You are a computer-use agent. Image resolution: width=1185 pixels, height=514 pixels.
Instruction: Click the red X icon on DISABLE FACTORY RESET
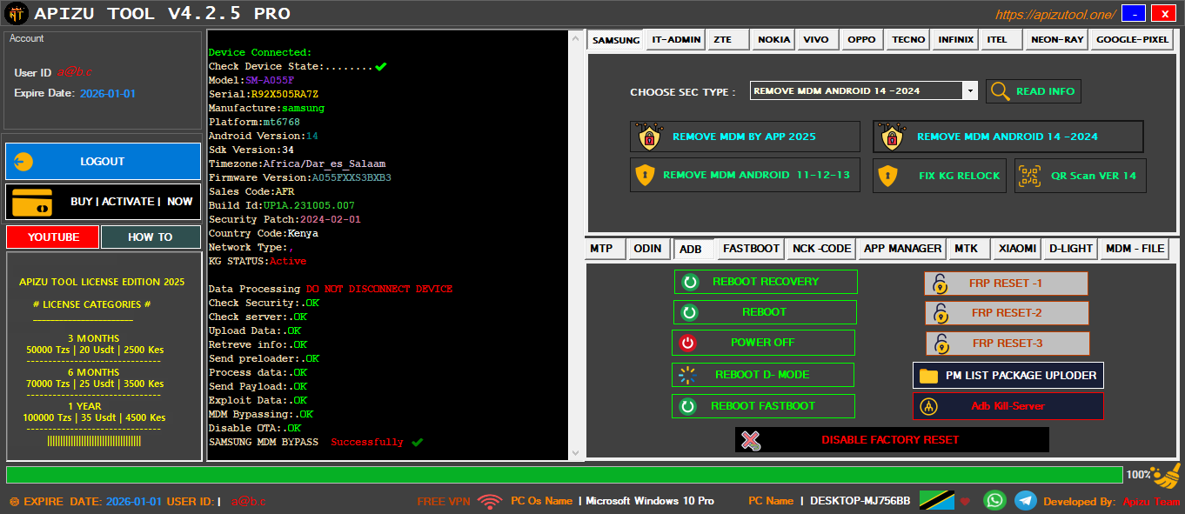point(751,440)
